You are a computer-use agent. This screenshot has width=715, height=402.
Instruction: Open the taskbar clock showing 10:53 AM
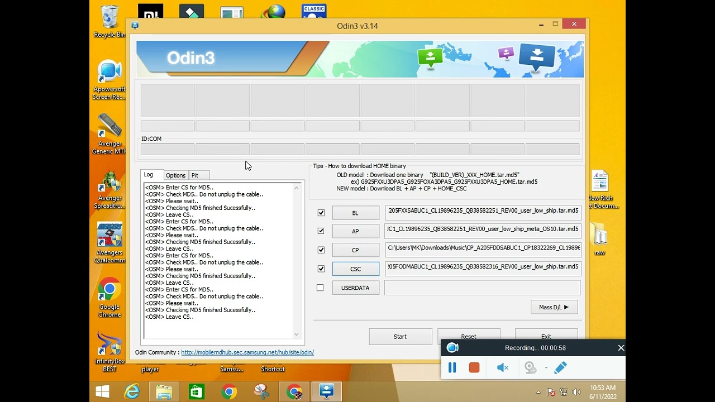tap(603, 392)
